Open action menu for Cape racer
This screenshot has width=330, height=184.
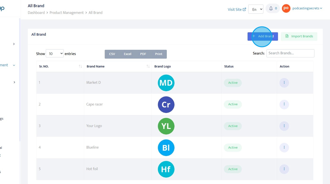pyautogui.click(x=284, y=104)
